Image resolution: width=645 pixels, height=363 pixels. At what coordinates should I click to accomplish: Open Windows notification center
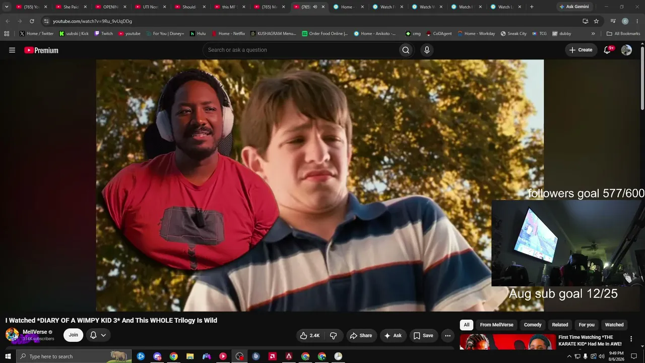pyautogui.click(x=634, y=356)
